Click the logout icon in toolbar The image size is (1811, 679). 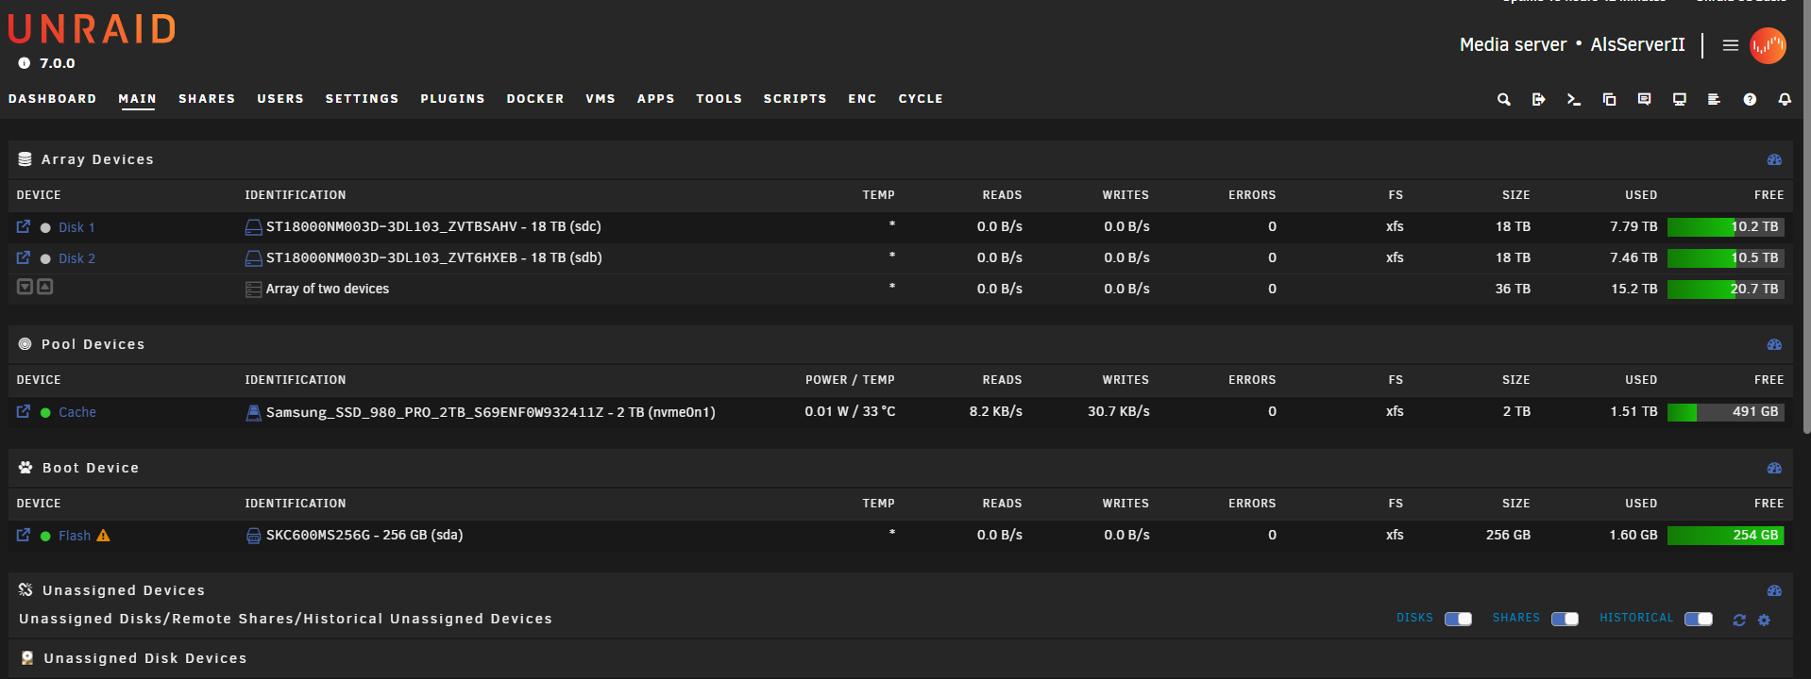point(1538,99)
